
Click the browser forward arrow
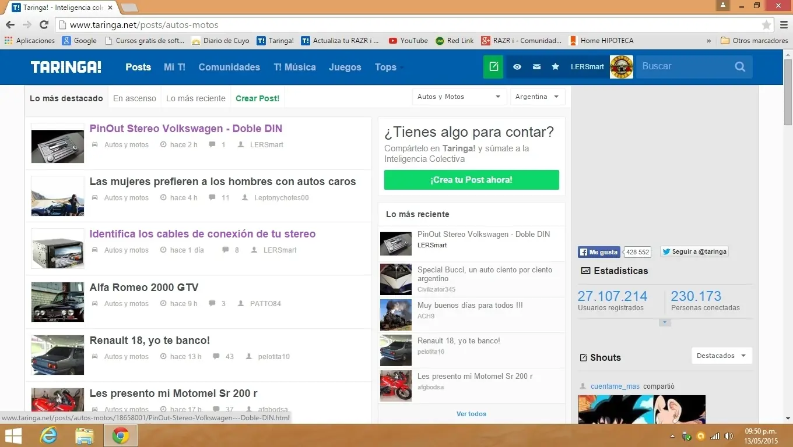(x=27, y=25)
